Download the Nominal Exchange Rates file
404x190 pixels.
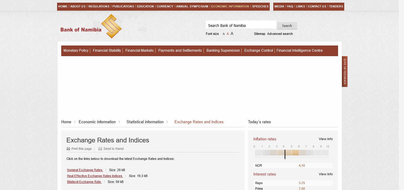[x=85, y=170]
